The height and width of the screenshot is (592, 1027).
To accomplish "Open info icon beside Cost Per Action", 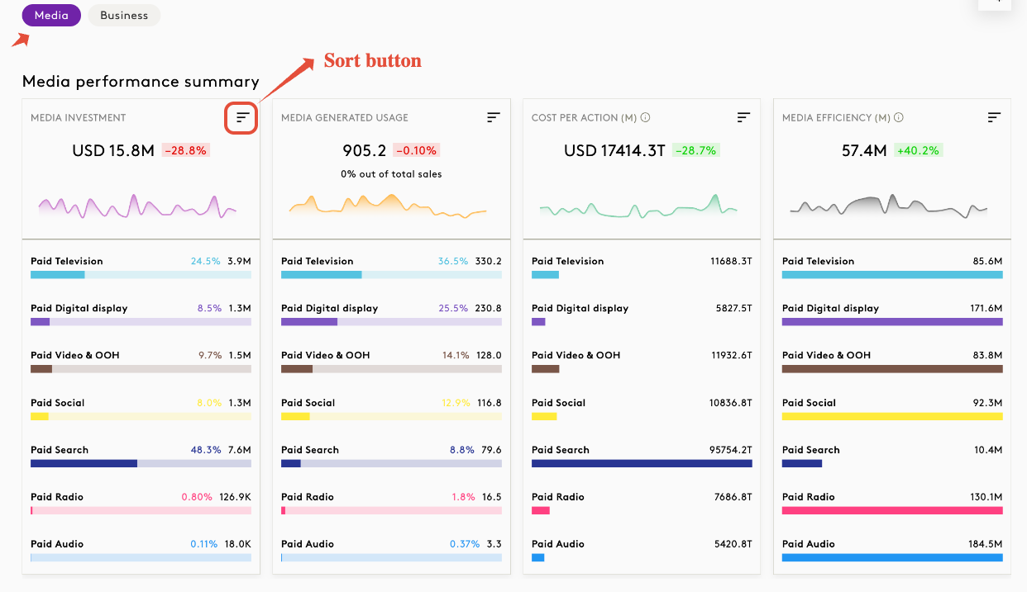I will (x=645, y=118).
